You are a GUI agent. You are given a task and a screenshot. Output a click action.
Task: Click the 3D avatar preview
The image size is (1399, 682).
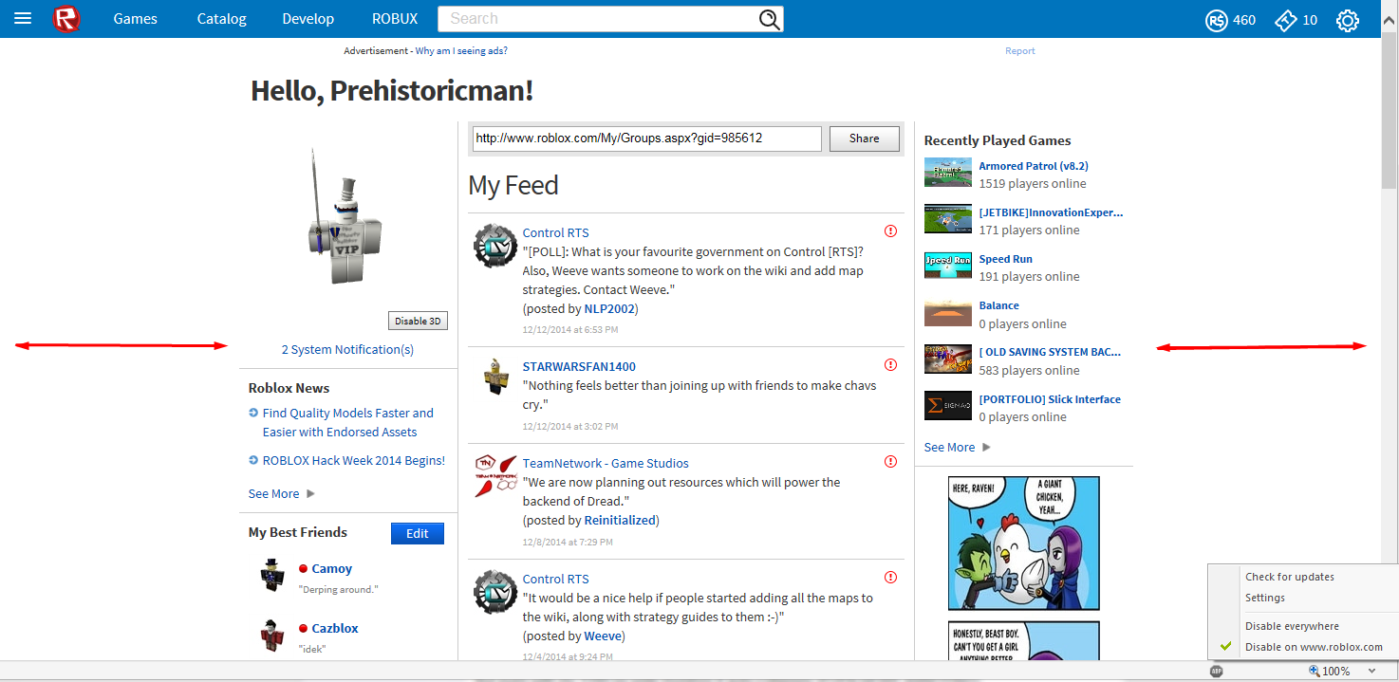click(x=345, y=217)
